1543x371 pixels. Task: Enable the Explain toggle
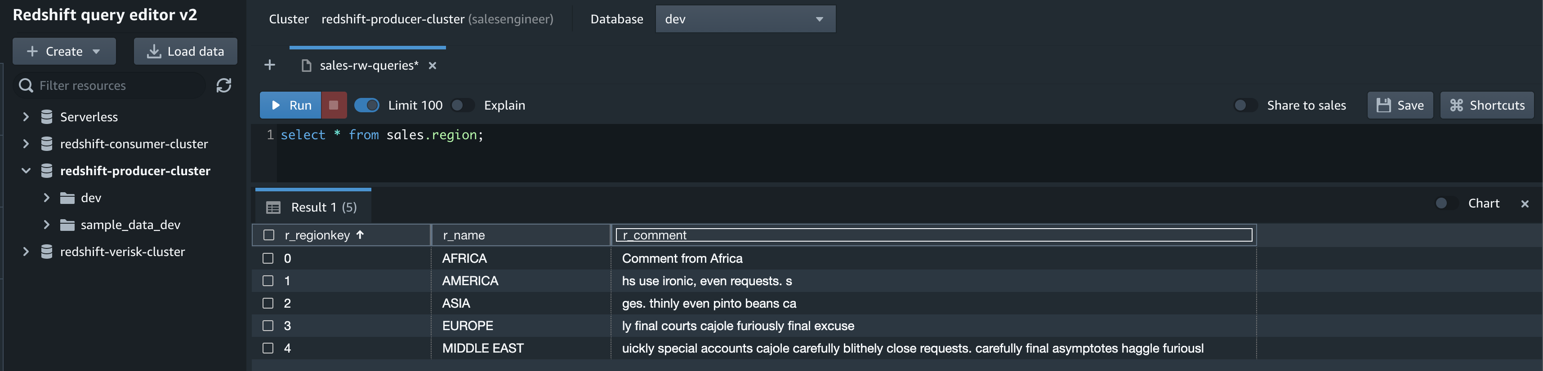pos(462,105)
